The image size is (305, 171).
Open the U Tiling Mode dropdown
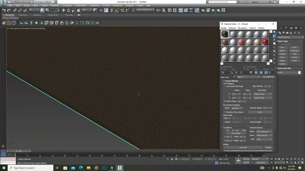[263, 94]
